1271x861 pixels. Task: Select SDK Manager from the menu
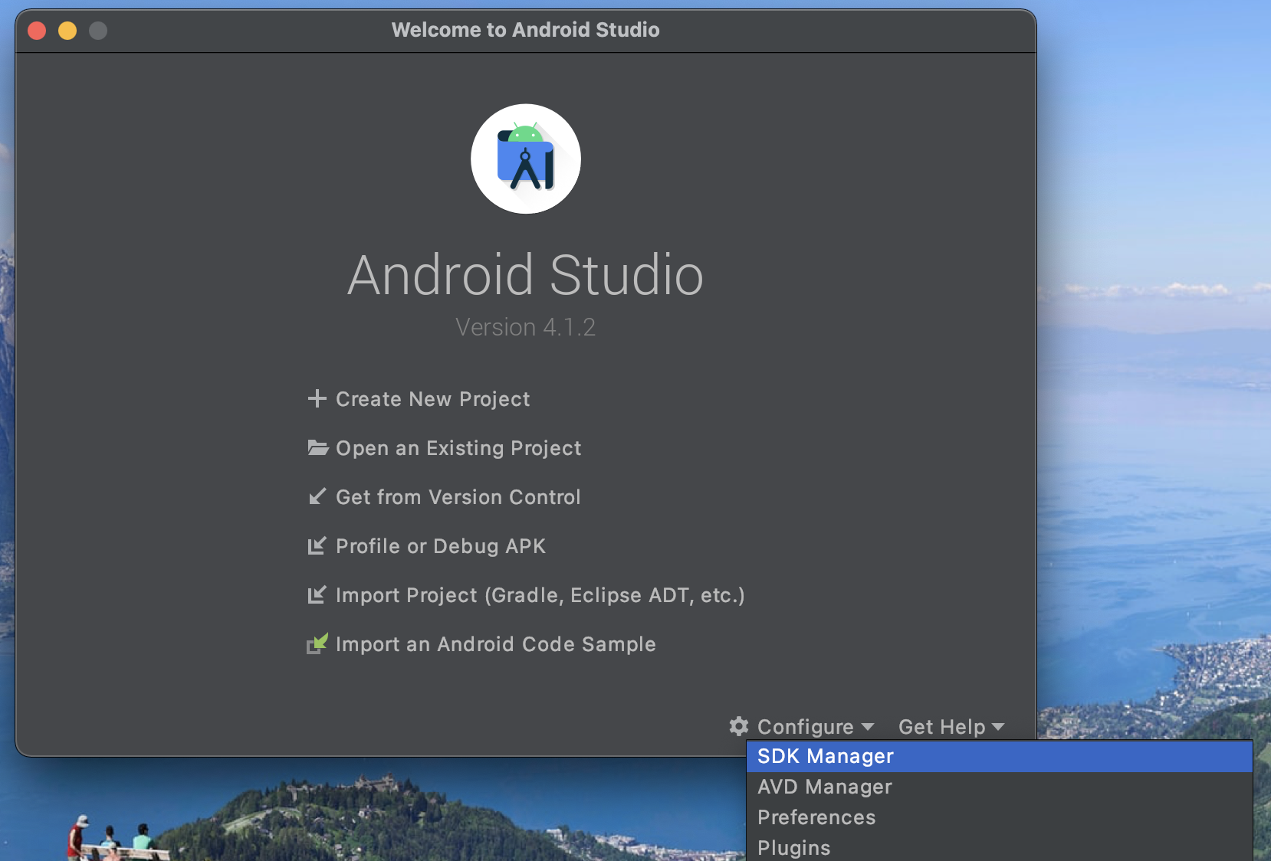1000,756
